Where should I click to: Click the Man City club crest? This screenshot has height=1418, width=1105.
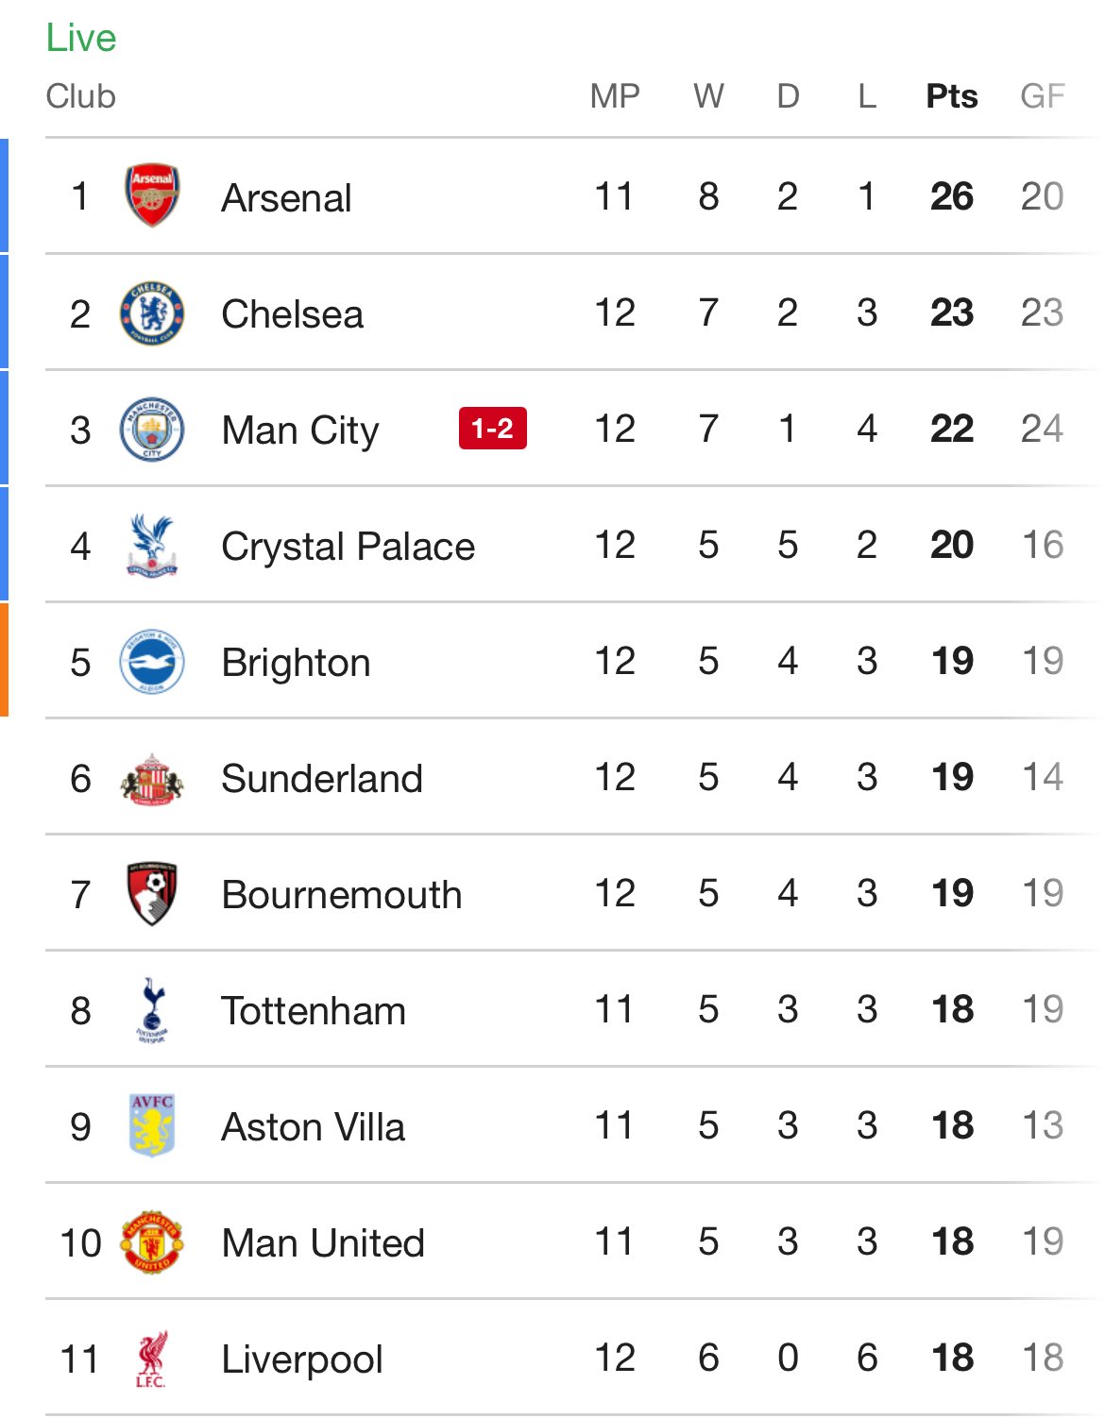(x=152, y=429)
